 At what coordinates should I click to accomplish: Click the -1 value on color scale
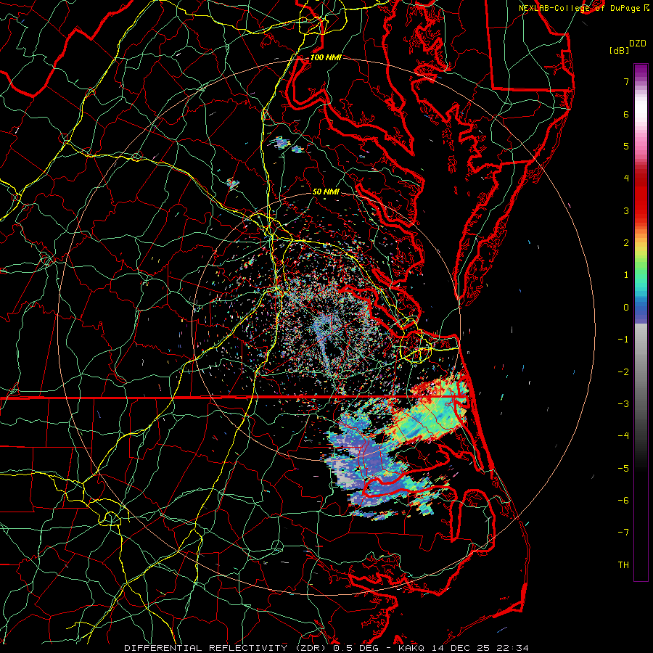pyautogui.click(x=623, y=340)
